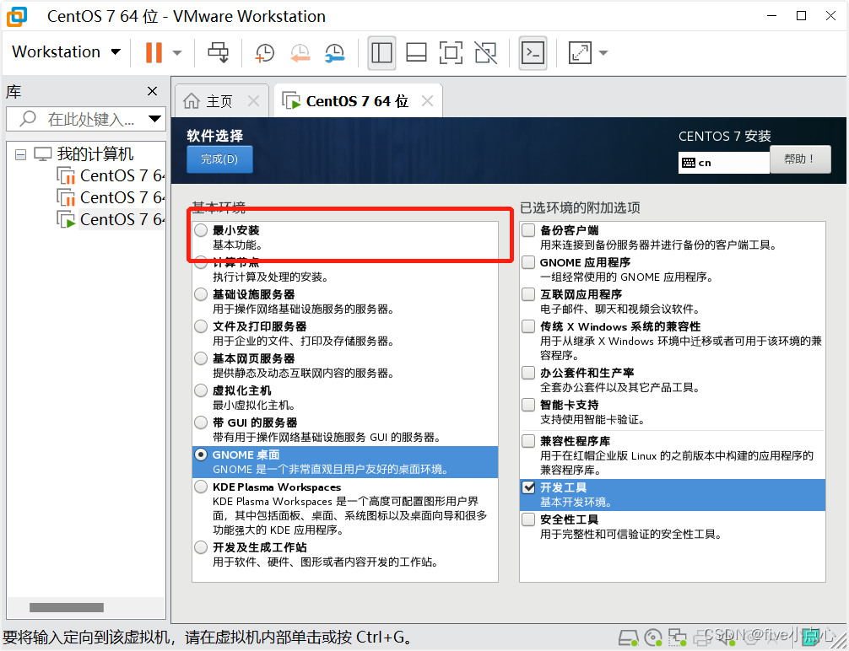Switch to the CentOS 7 64 位 tab

[357, 101]
